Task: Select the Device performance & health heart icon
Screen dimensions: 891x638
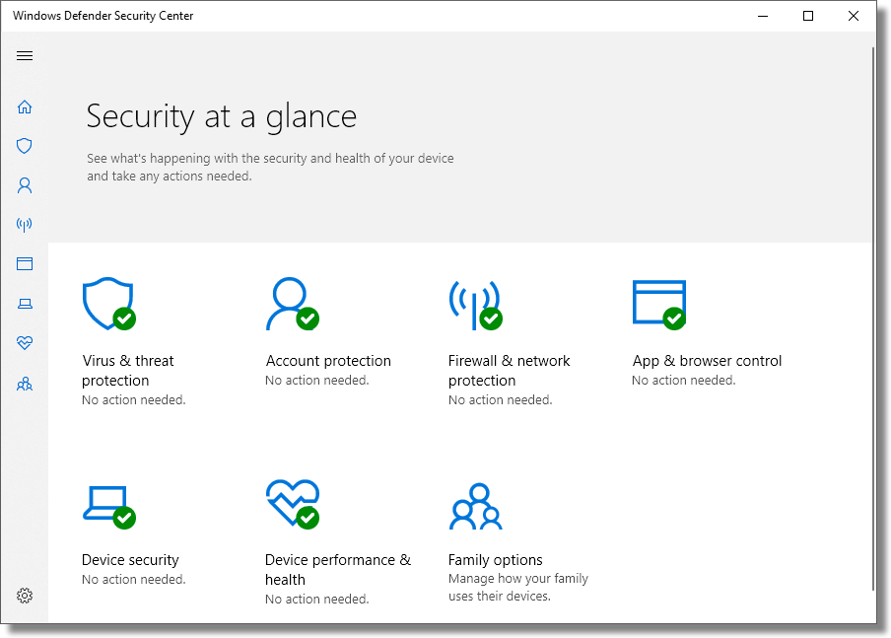Action: point(24,342)
